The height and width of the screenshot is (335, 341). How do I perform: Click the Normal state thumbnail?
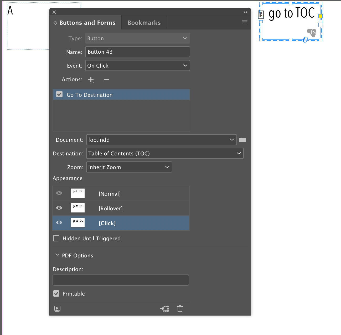click(x=78, y=193)
